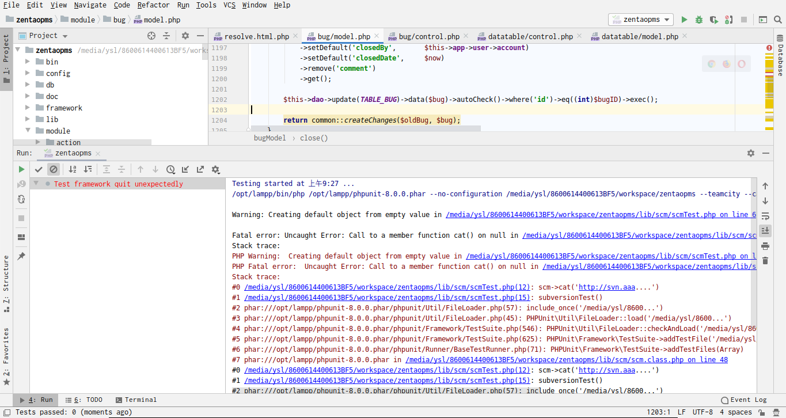The height and width of the screenshot is (418, 786).
Task: Clear console output using the trash icon
Action: point(765,261)
